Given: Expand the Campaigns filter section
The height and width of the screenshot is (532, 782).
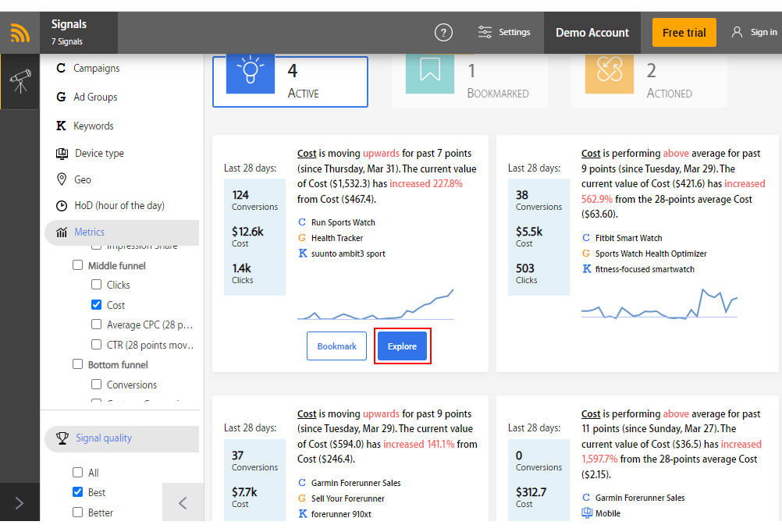Looking at the screenshot, I should click(96, 69).
